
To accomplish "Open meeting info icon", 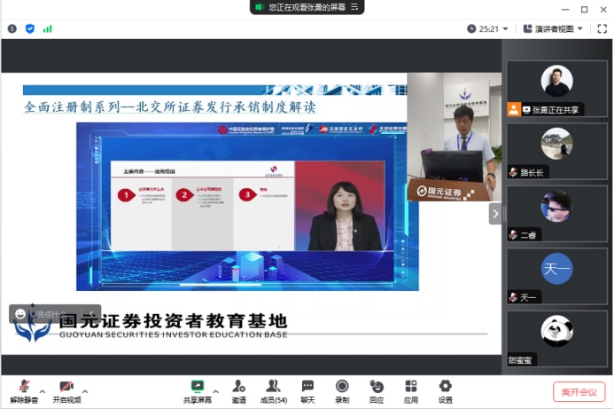I will pos(12,28).
